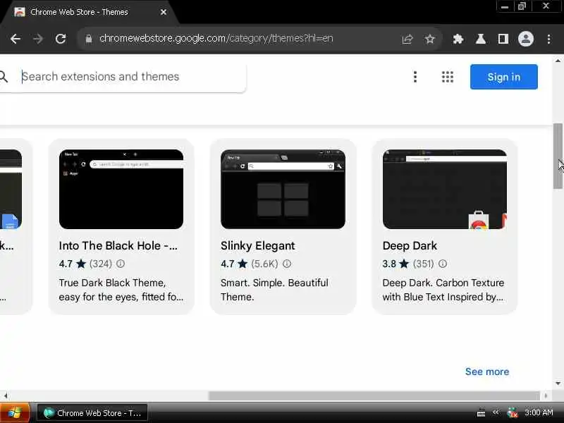Click rating info icon for Deep Dark

click(x=443, y=264)
